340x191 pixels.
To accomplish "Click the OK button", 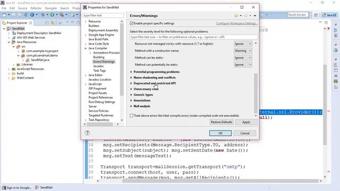I will pyautogui.click(x=220, y=133).
